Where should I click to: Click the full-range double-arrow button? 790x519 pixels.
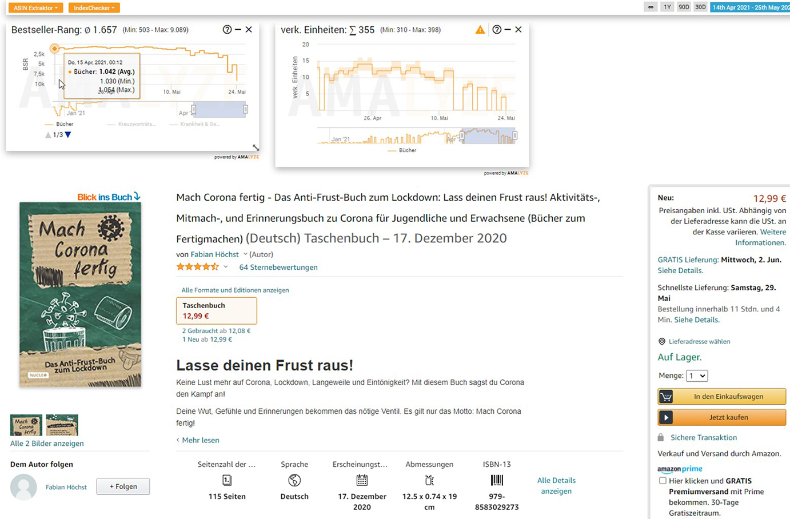coord(651,7)
